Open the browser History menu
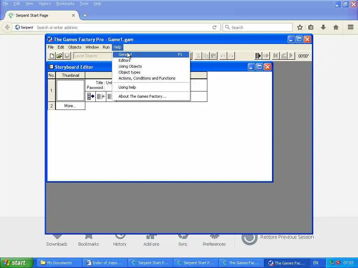The height and width of the screenshot is (268, 358). (45, 3)
